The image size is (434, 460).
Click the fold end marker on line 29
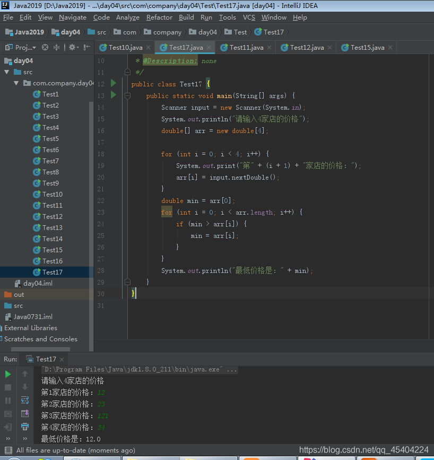pos(127,282)
